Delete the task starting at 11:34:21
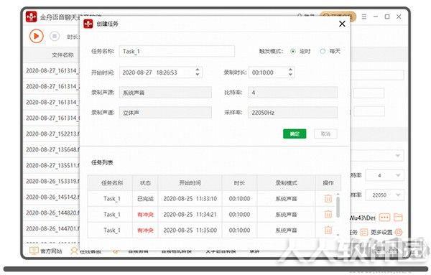The image size is (431, 275). 328,214
